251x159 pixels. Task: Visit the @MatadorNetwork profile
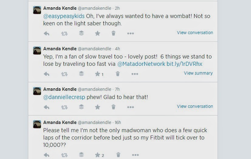click(x=141, y=64)
